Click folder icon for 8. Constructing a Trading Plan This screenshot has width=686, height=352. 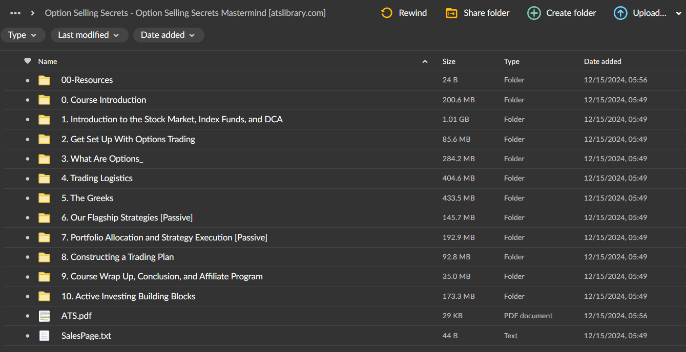45,257
